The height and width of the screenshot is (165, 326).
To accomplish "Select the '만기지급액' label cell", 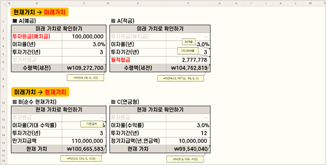I will (37, 141).
